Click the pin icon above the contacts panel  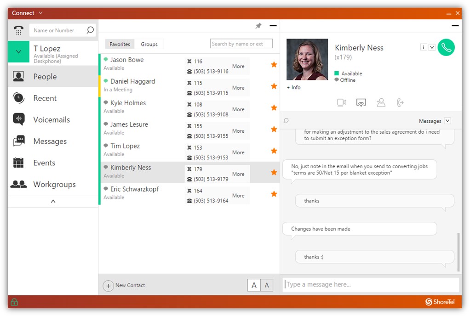point(258,26)
